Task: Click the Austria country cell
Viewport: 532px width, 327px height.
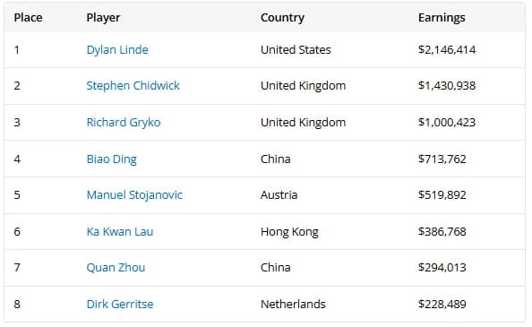Action: [279, 195]
